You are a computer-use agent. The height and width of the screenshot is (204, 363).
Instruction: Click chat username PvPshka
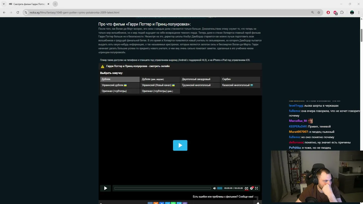point(295,148)
